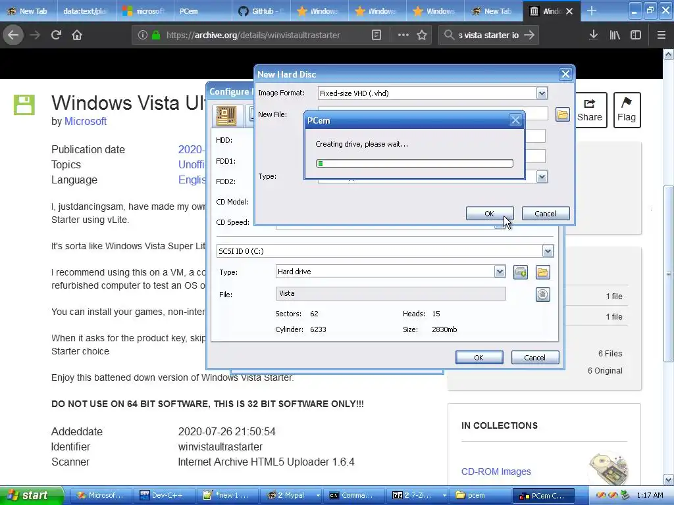This screenshot has height=505, width=674.
Task: Switch to Dev-C++ taskbar item
Action: [164, 496]
